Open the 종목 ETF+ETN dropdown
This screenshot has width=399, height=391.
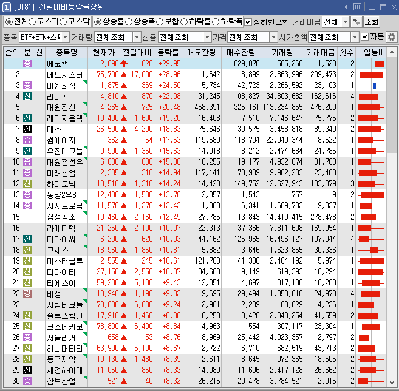(x=66, y=38)
